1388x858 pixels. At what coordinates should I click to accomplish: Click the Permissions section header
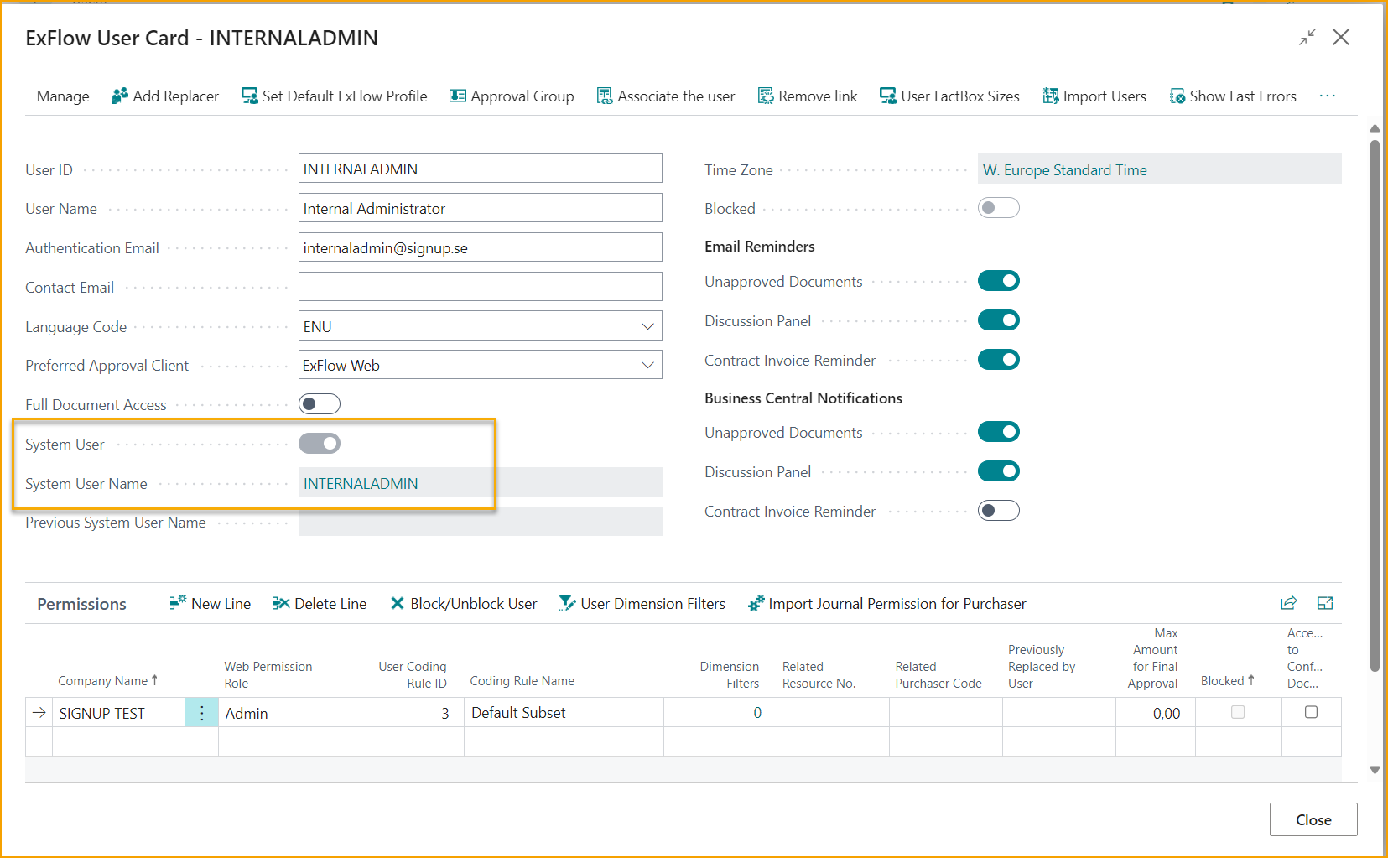pyautogui.click(x=81, y=604)
